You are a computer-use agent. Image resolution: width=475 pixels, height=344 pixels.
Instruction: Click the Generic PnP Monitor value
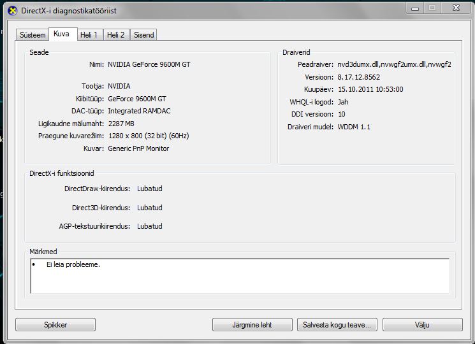click(138, 148)
